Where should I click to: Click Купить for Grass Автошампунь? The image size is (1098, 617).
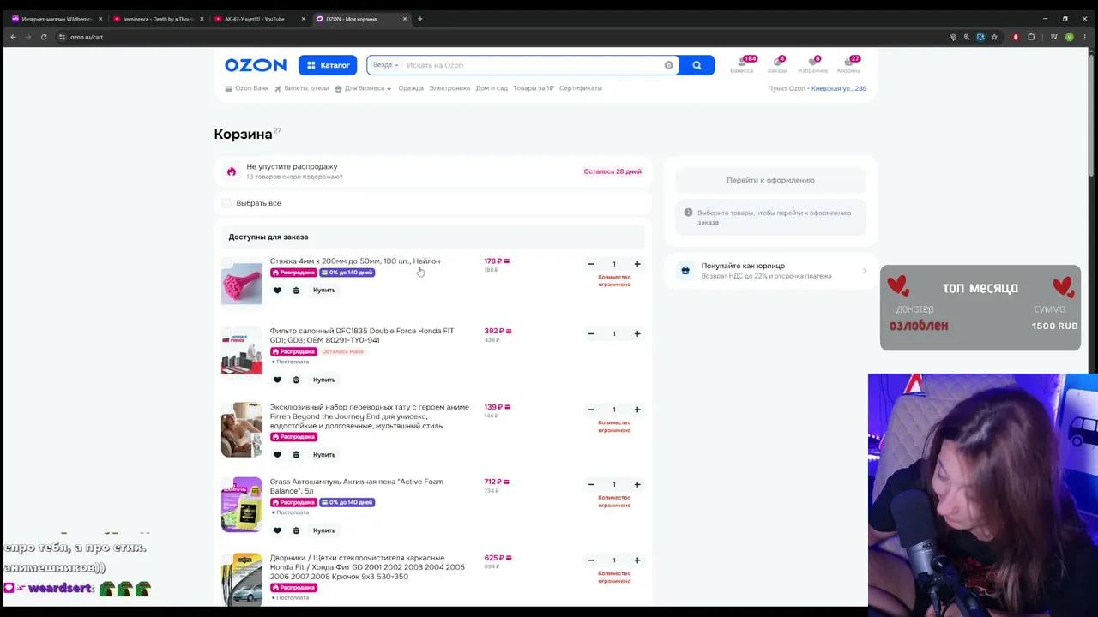tap(324, 530)
